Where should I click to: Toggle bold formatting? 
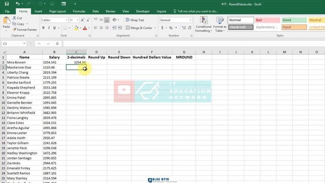pos(43,28)
